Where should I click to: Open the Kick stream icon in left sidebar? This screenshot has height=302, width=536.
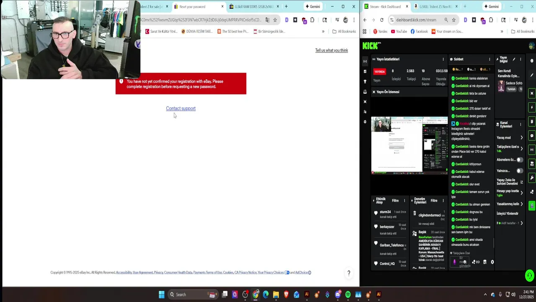click(365, 61)
